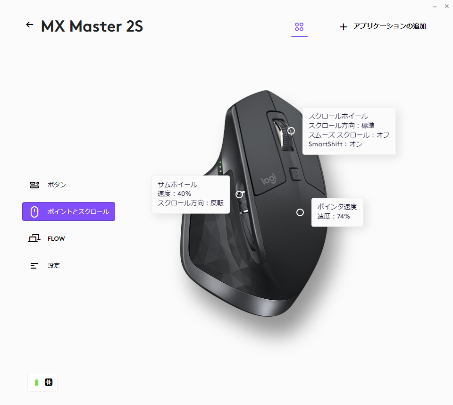
Task: Switch to the FLOW tab
Action: [x=56, y=239]
